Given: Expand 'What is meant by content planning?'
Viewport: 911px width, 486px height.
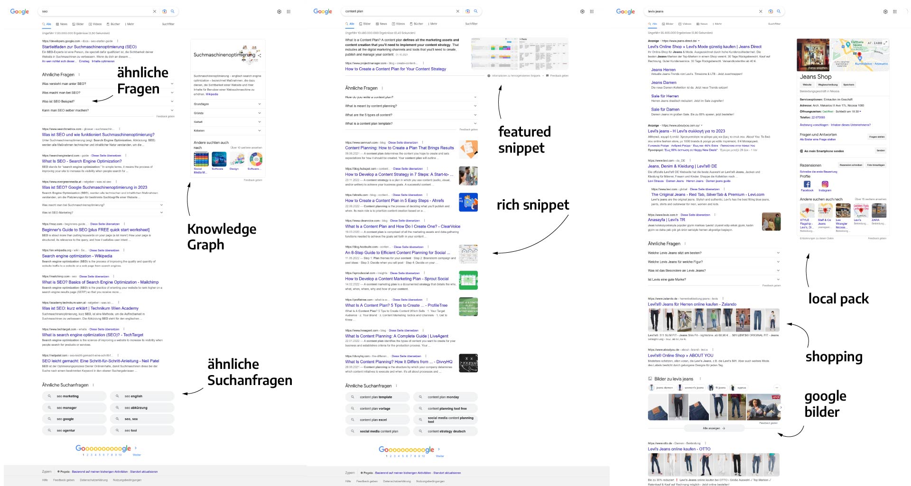Looking at the screenshot, I should tap(411, 106).
